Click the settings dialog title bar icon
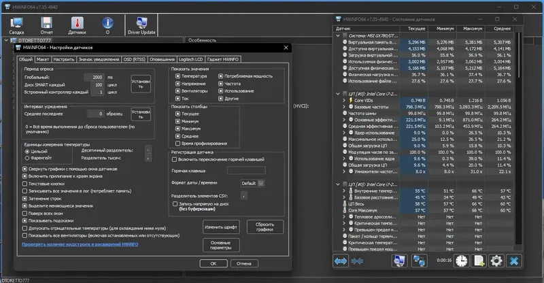This screenshot has height=283, width=544. [x=19, y=48]
